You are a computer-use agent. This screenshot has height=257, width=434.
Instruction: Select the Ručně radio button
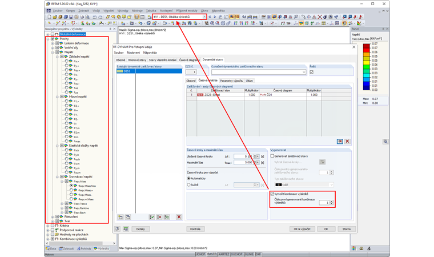pyautogui.click(x=189, y=184)
